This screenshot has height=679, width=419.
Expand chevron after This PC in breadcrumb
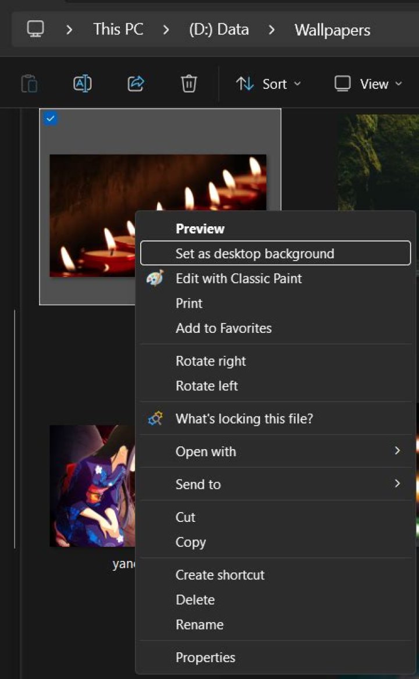pos(166,30)
